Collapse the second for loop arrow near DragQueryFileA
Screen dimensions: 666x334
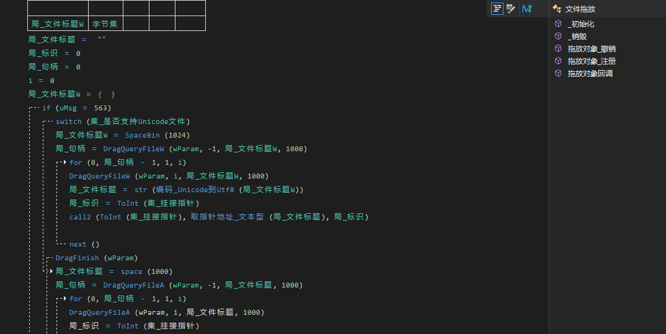(65, 298)
